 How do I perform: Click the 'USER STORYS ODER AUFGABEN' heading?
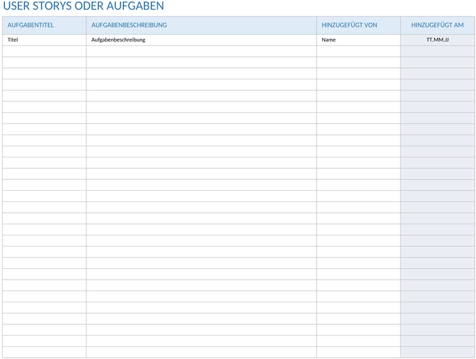[x=83, y=6]
